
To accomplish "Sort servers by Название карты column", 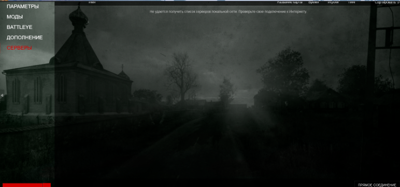I will [x=290, y=2].
